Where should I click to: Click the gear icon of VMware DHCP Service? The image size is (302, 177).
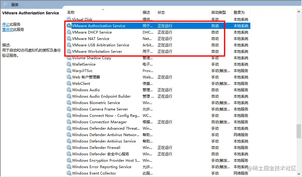point(69,32)
